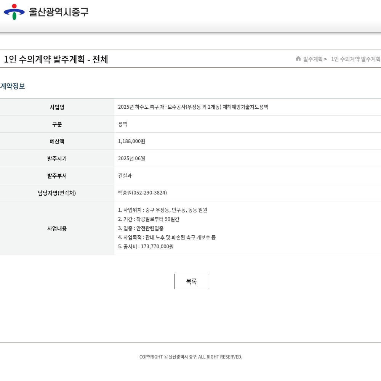Click the budget amount 1,188,000원
381x381 pixels.
(131, 141)
